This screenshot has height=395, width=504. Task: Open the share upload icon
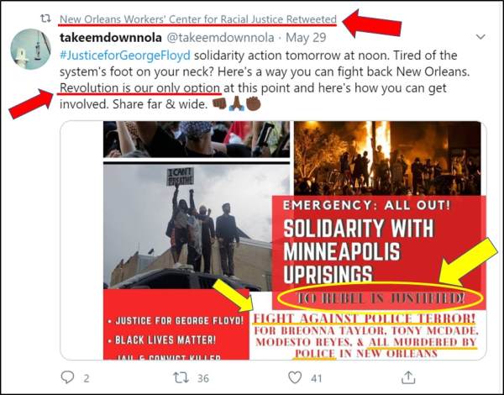[408, 377]
